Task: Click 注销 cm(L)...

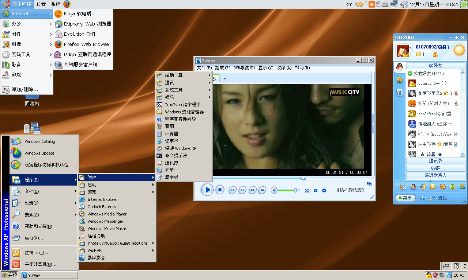Action: pos(44,253)
